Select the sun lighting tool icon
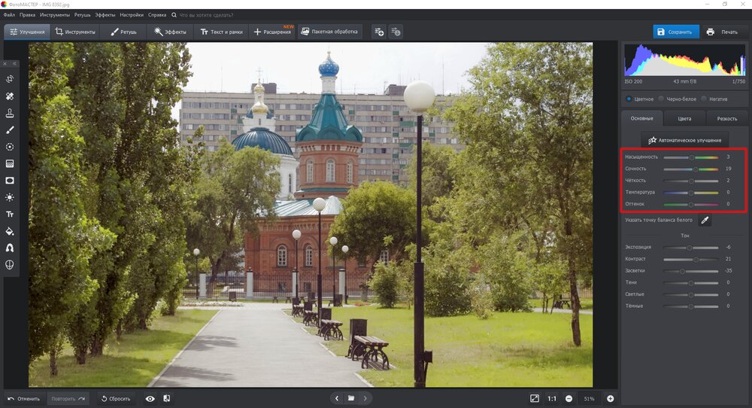 pyautogui.click(x=10, y=197)
